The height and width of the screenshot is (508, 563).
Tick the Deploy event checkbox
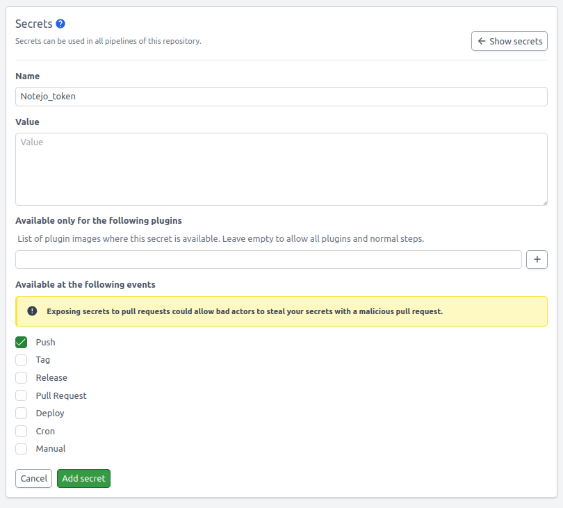[22, 413]
